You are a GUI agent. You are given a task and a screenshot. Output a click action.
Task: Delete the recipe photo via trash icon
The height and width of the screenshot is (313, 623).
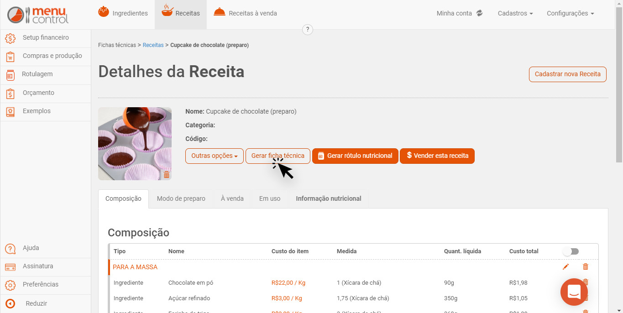[167, 175]
